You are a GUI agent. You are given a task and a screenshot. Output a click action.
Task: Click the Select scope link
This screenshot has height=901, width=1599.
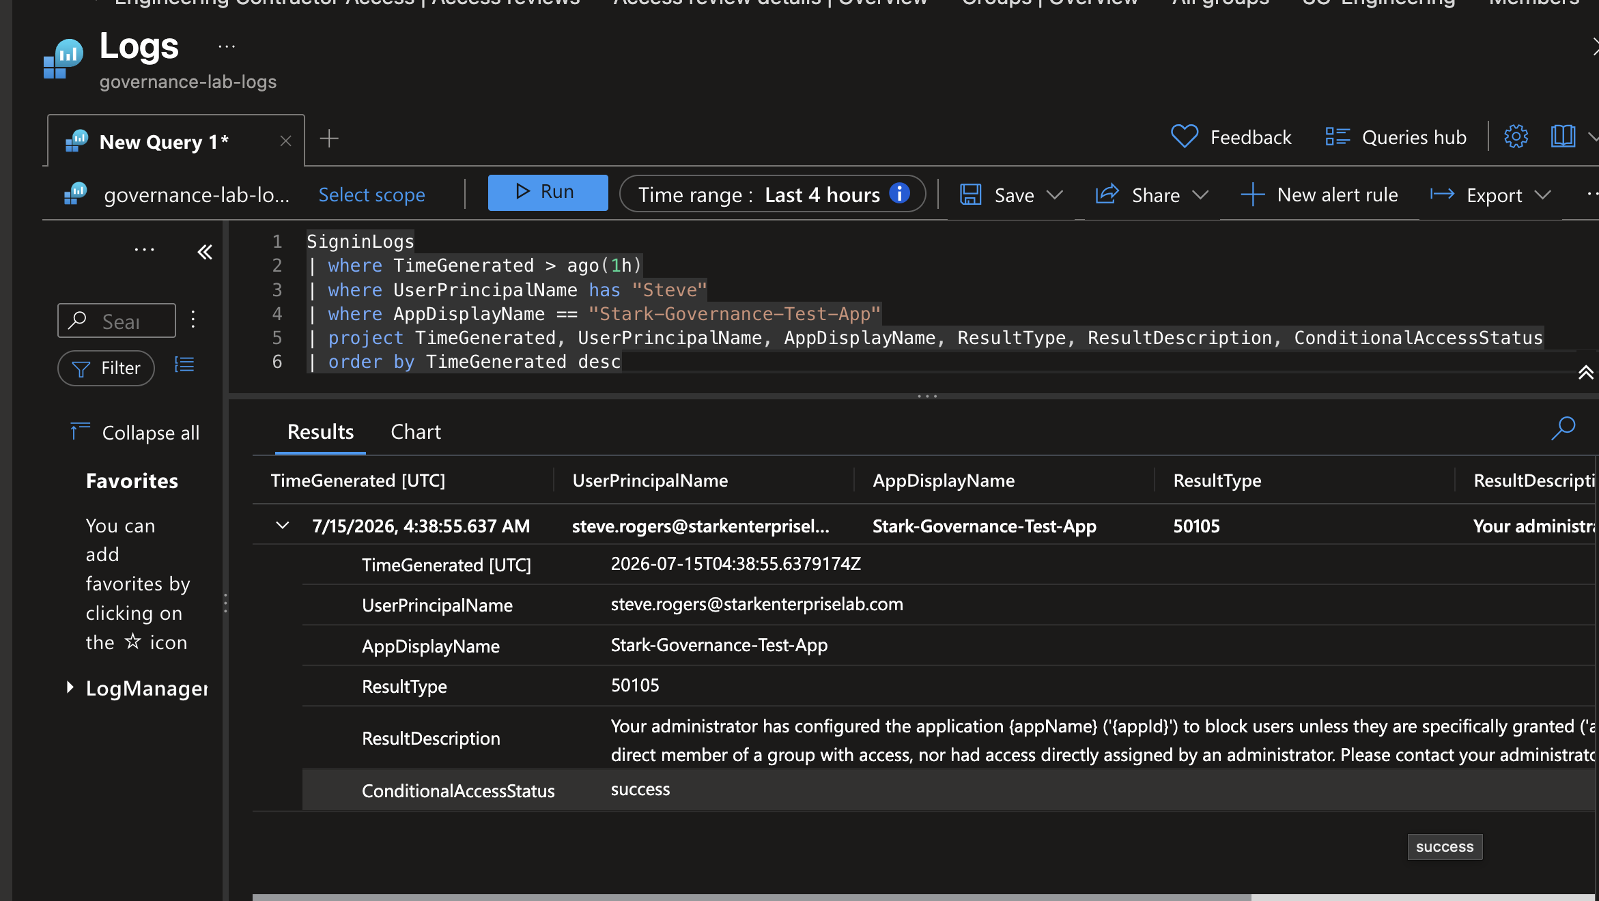pyautogui.click(x=371, y=195)
